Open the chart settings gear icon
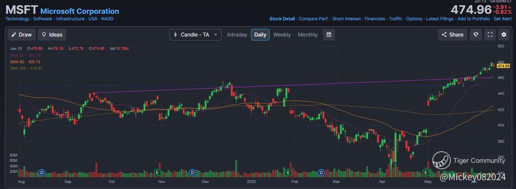This screenshot has height=189, width=516. [x=504, y=34]
